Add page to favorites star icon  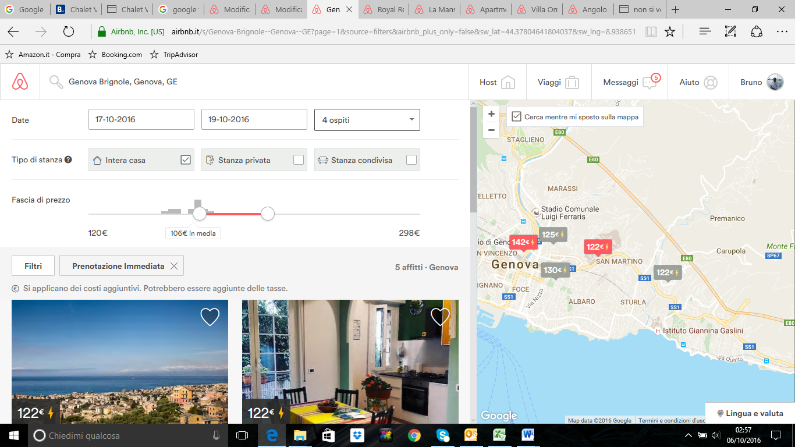(x=670, y=32)
